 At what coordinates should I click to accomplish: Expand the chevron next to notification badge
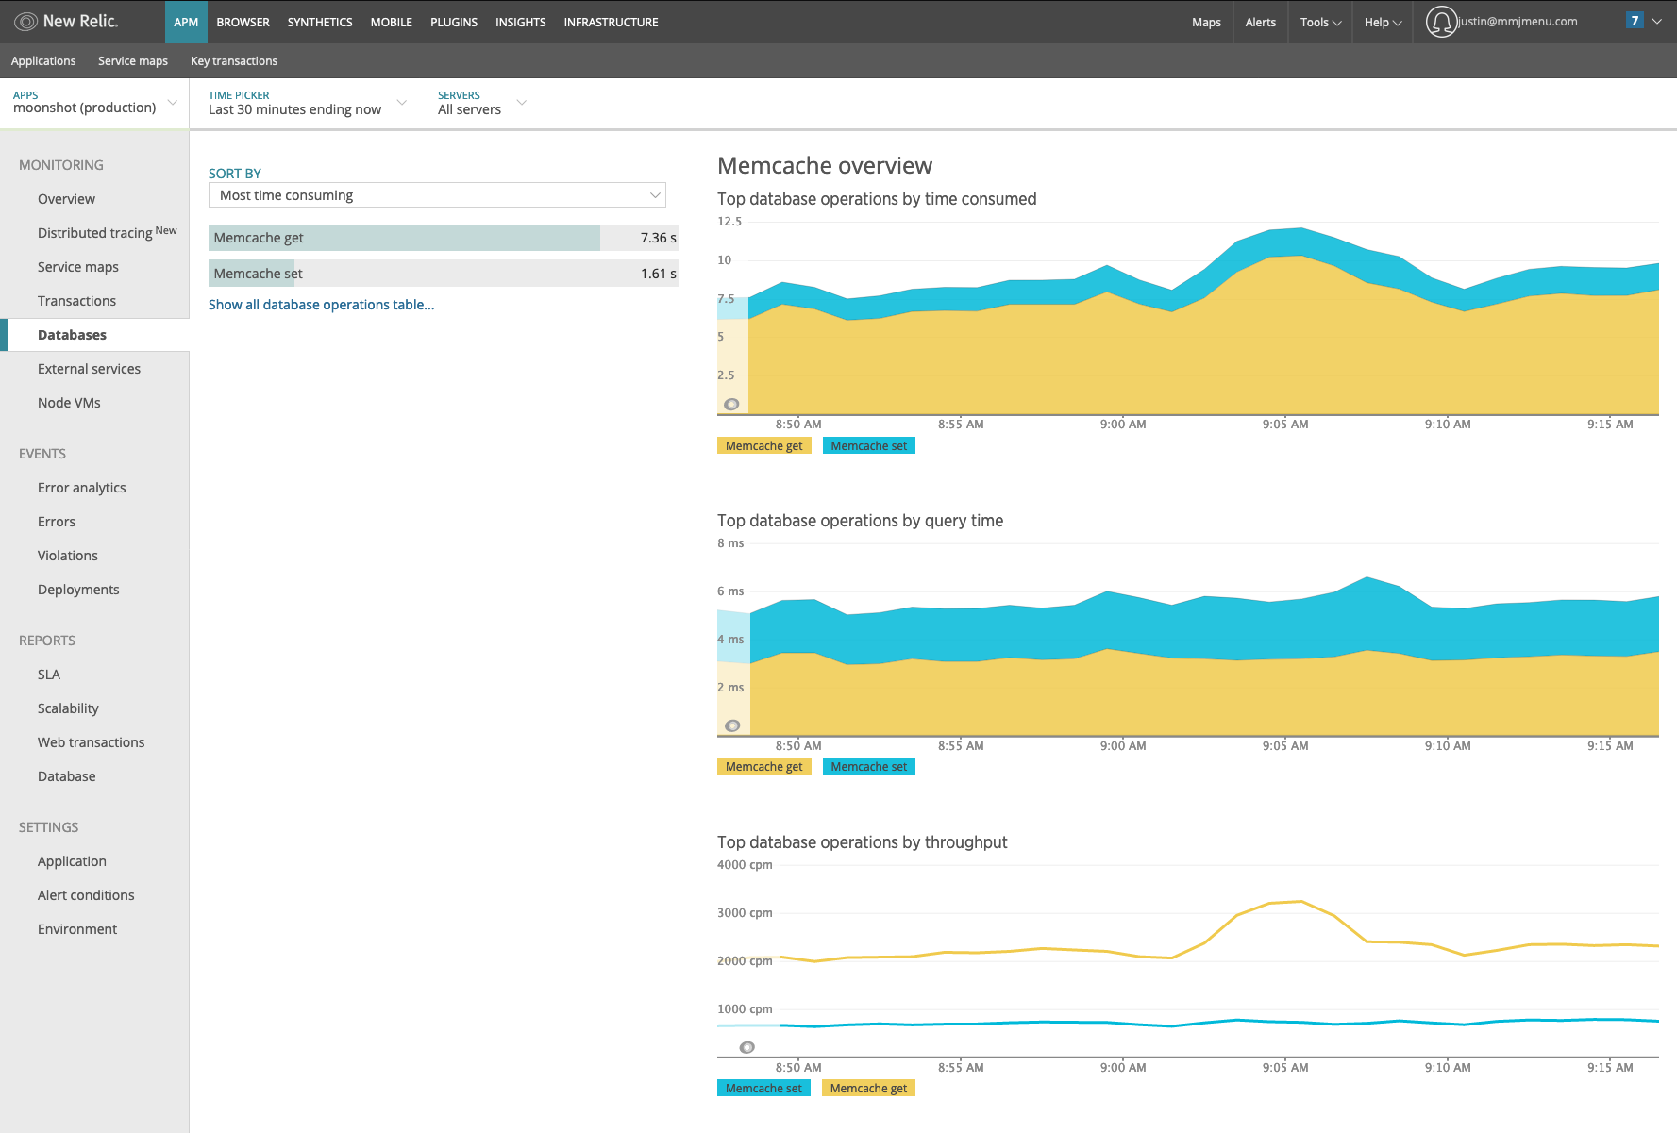1657,21
